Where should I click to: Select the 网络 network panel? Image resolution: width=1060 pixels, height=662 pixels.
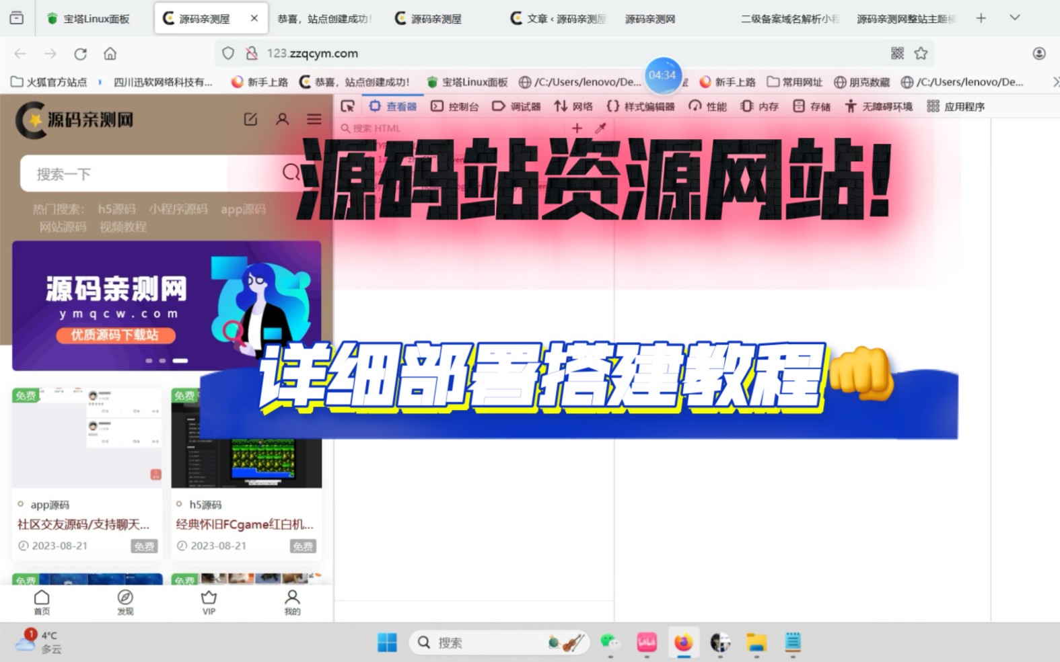pos(573,106)
